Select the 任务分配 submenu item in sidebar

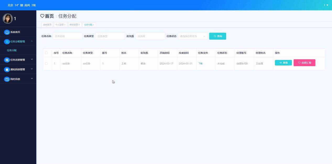(x=12, y=50)
